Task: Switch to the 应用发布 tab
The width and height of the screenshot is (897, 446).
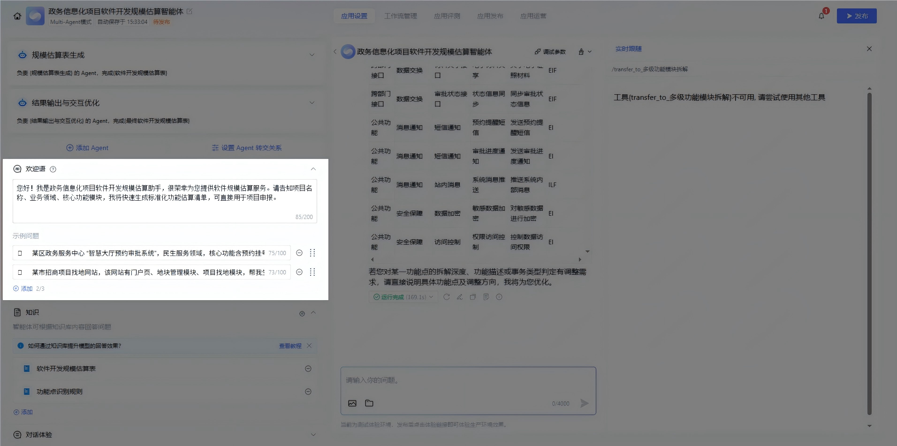Action: coord(490,16)
